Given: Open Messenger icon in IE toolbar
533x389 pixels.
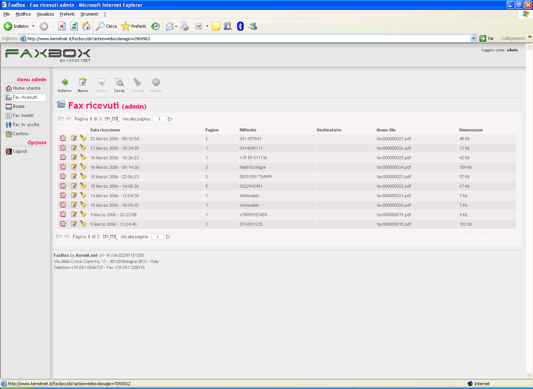Looking at the screenshot, I should point(253,26).
